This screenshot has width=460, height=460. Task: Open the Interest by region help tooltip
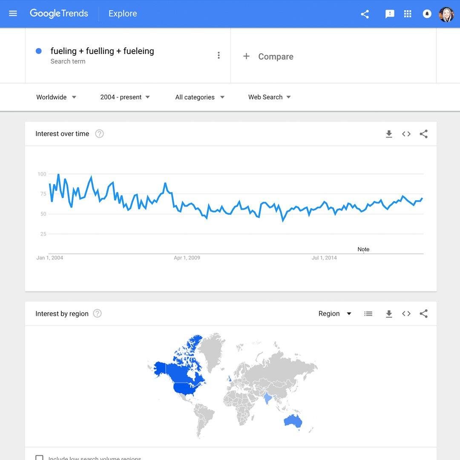(x=97, y=313)
